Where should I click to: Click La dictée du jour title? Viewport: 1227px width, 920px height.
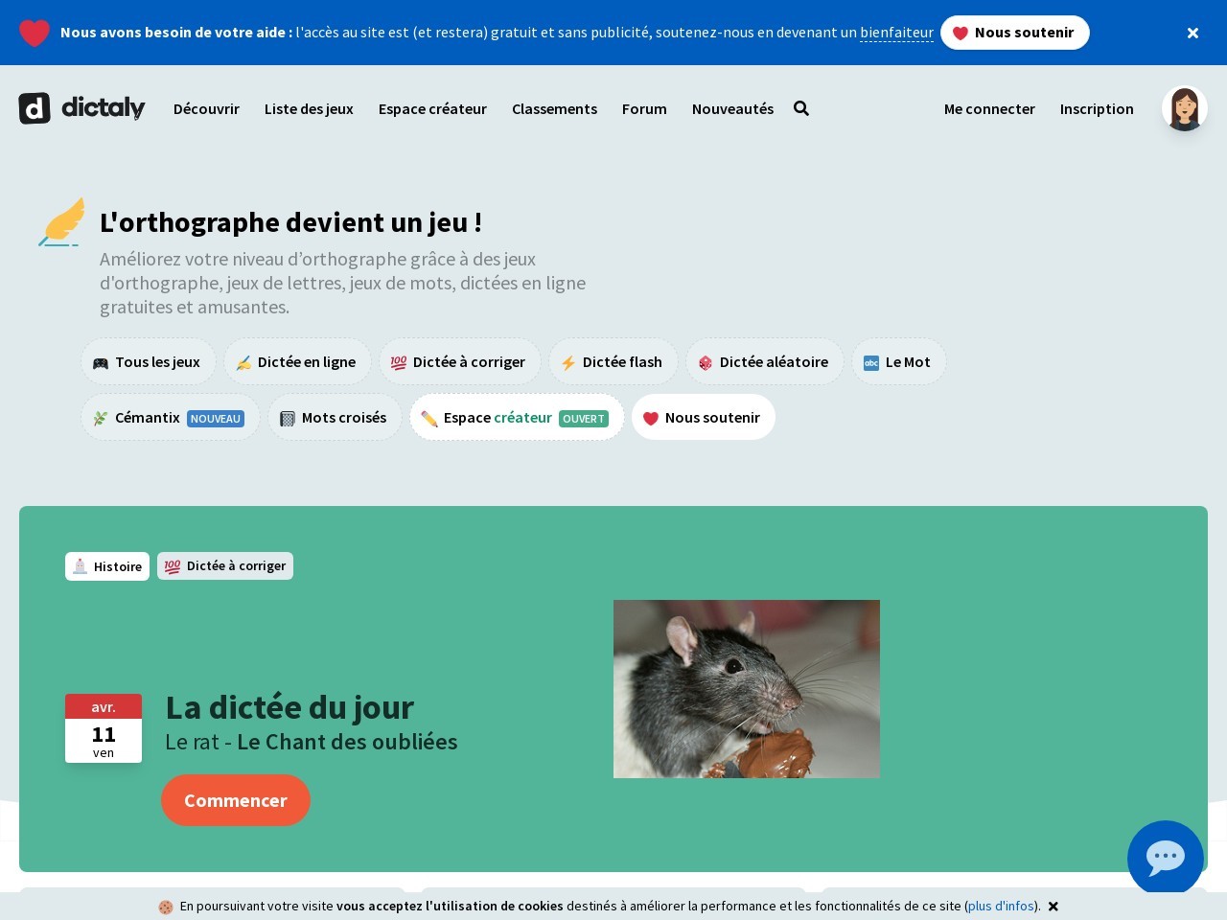289,707
